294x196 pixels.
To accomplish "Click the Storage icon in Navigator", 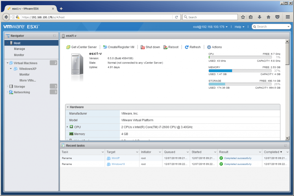I will point(11,86).
